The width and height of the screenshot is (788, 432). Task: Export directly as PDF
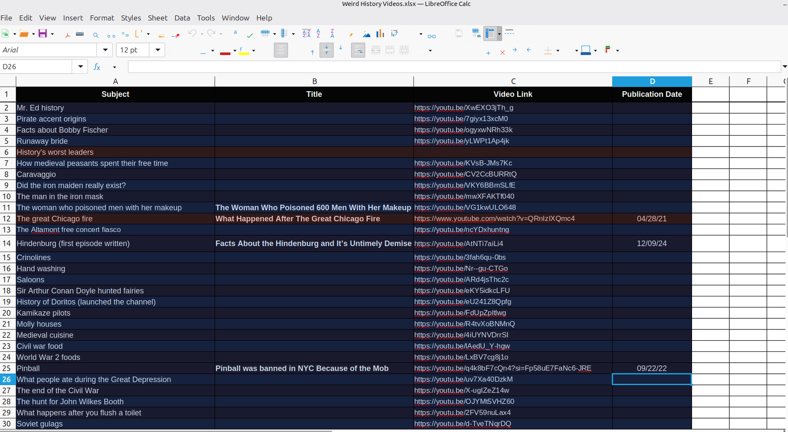(x=67, y=34)
